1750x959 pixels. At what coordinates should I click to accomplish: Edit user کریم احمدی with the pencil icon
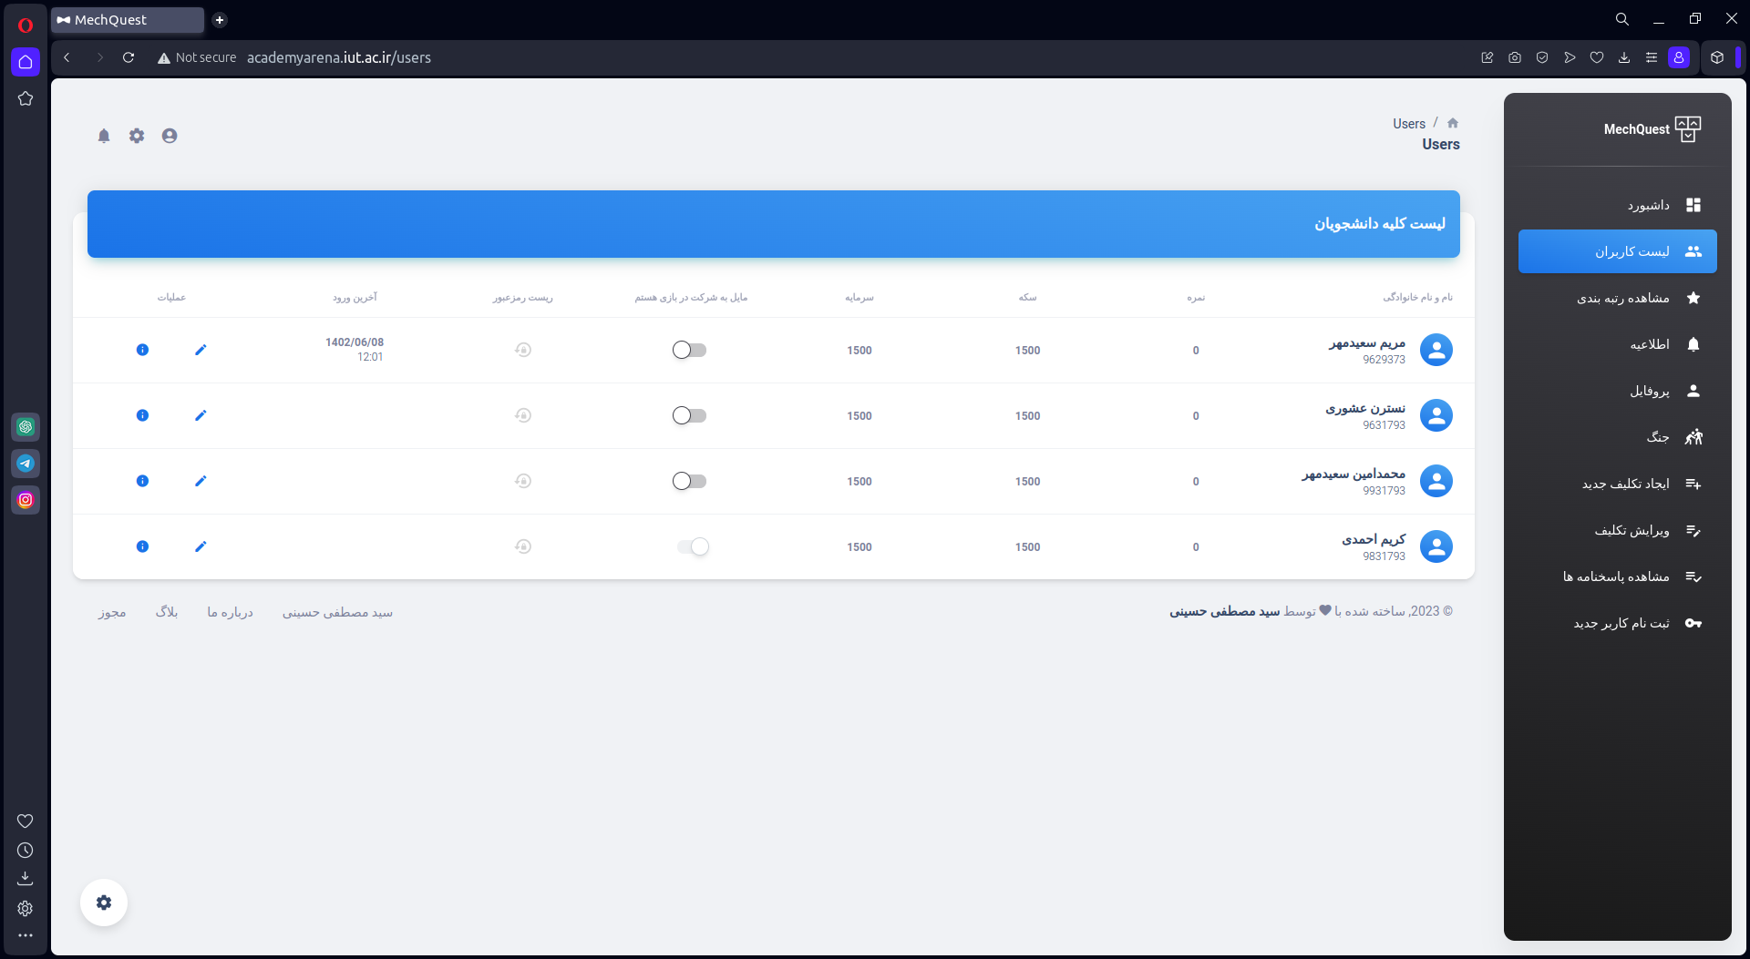pos(201,546)
